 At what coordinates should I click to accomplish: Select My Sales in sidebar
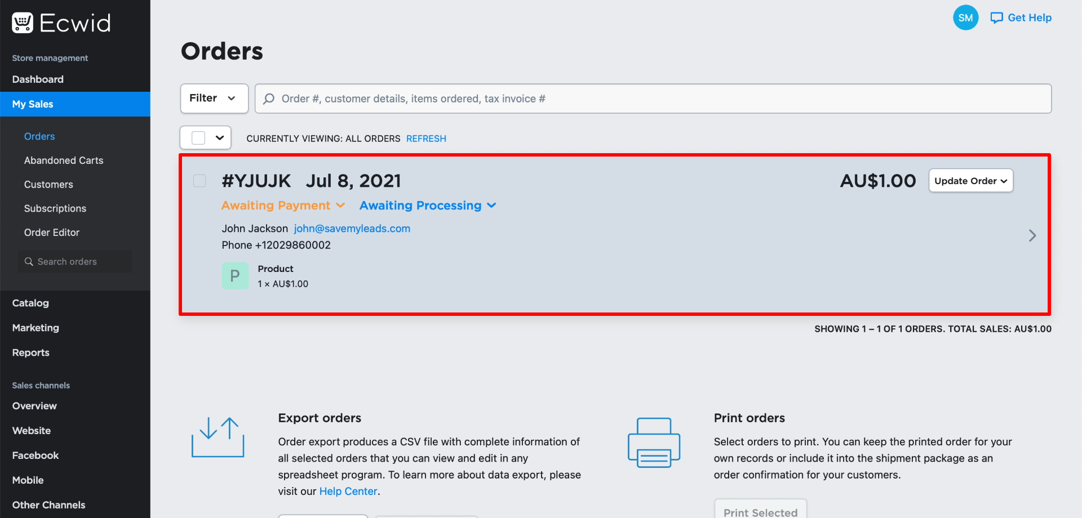coord(75,104)
